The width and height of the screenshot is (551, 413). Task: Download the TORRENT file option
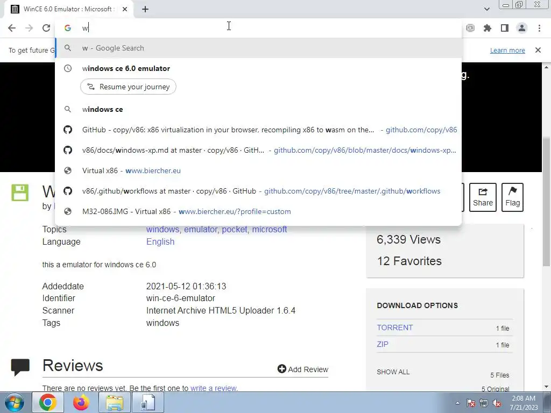point(394,327)
